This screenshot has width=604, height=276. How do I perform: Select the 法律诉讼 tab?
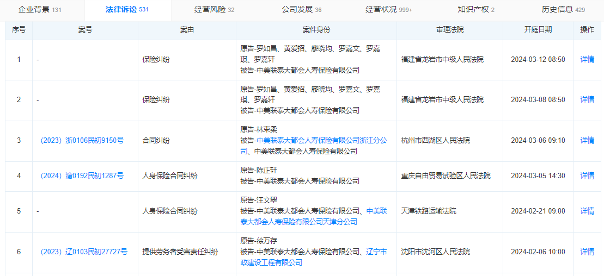tap(127, 10)
